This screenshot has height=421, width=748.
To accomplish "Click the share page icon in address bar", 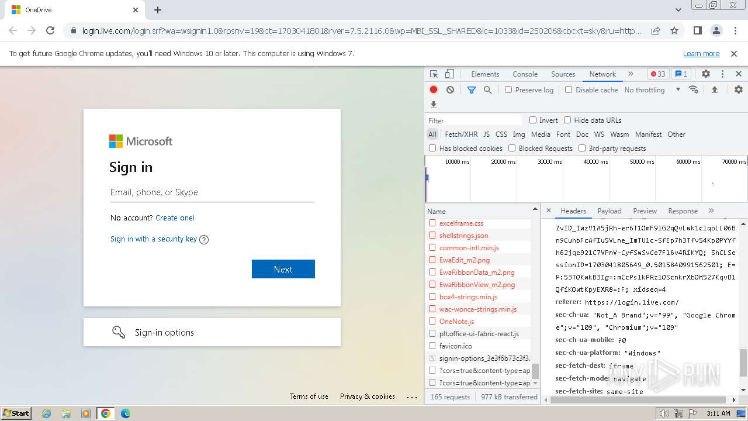I will pyautogui.click(x=656, y=30).
